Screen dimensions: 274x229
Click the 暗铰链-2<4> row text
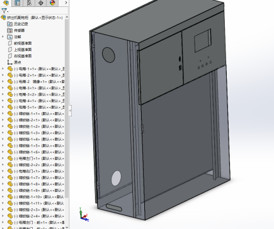tap(39, 216)
